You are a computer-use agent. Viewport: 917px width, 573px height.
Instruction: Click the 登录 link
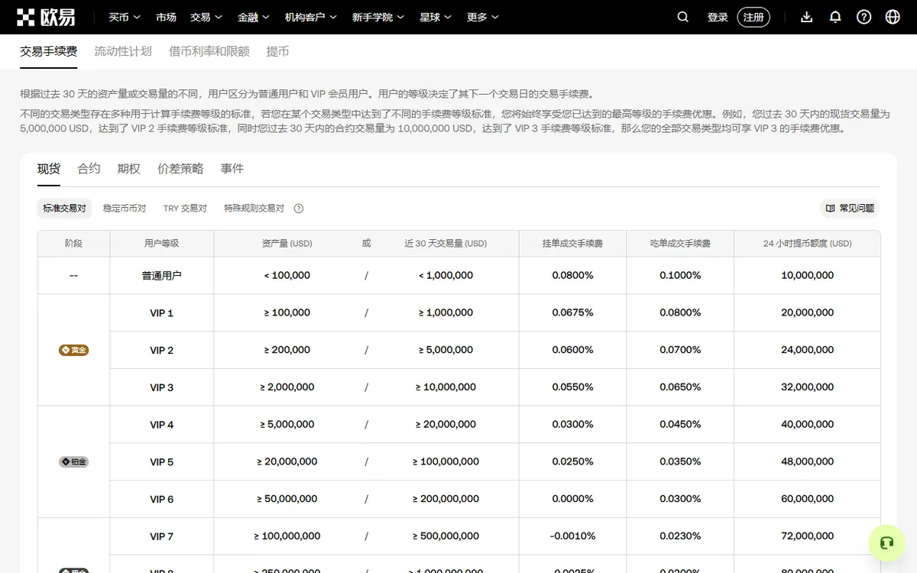(x=718, y=17)
